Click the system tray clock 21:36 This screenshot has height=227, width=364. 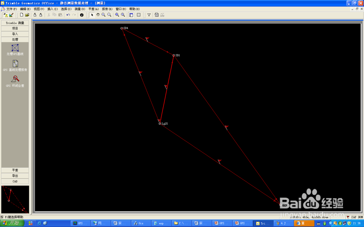[x=357, y=223]
